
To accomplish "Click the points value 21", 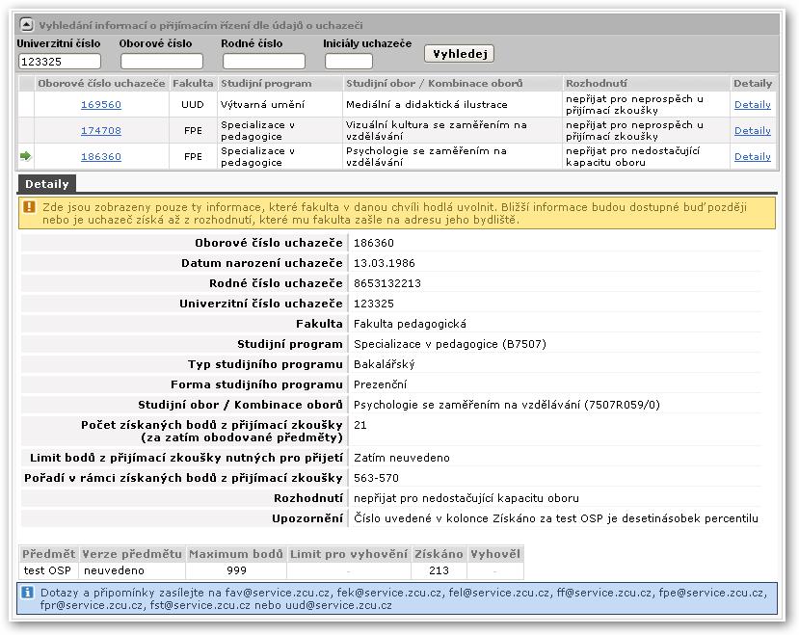I will pyautogui.click(x=360, y=425).
